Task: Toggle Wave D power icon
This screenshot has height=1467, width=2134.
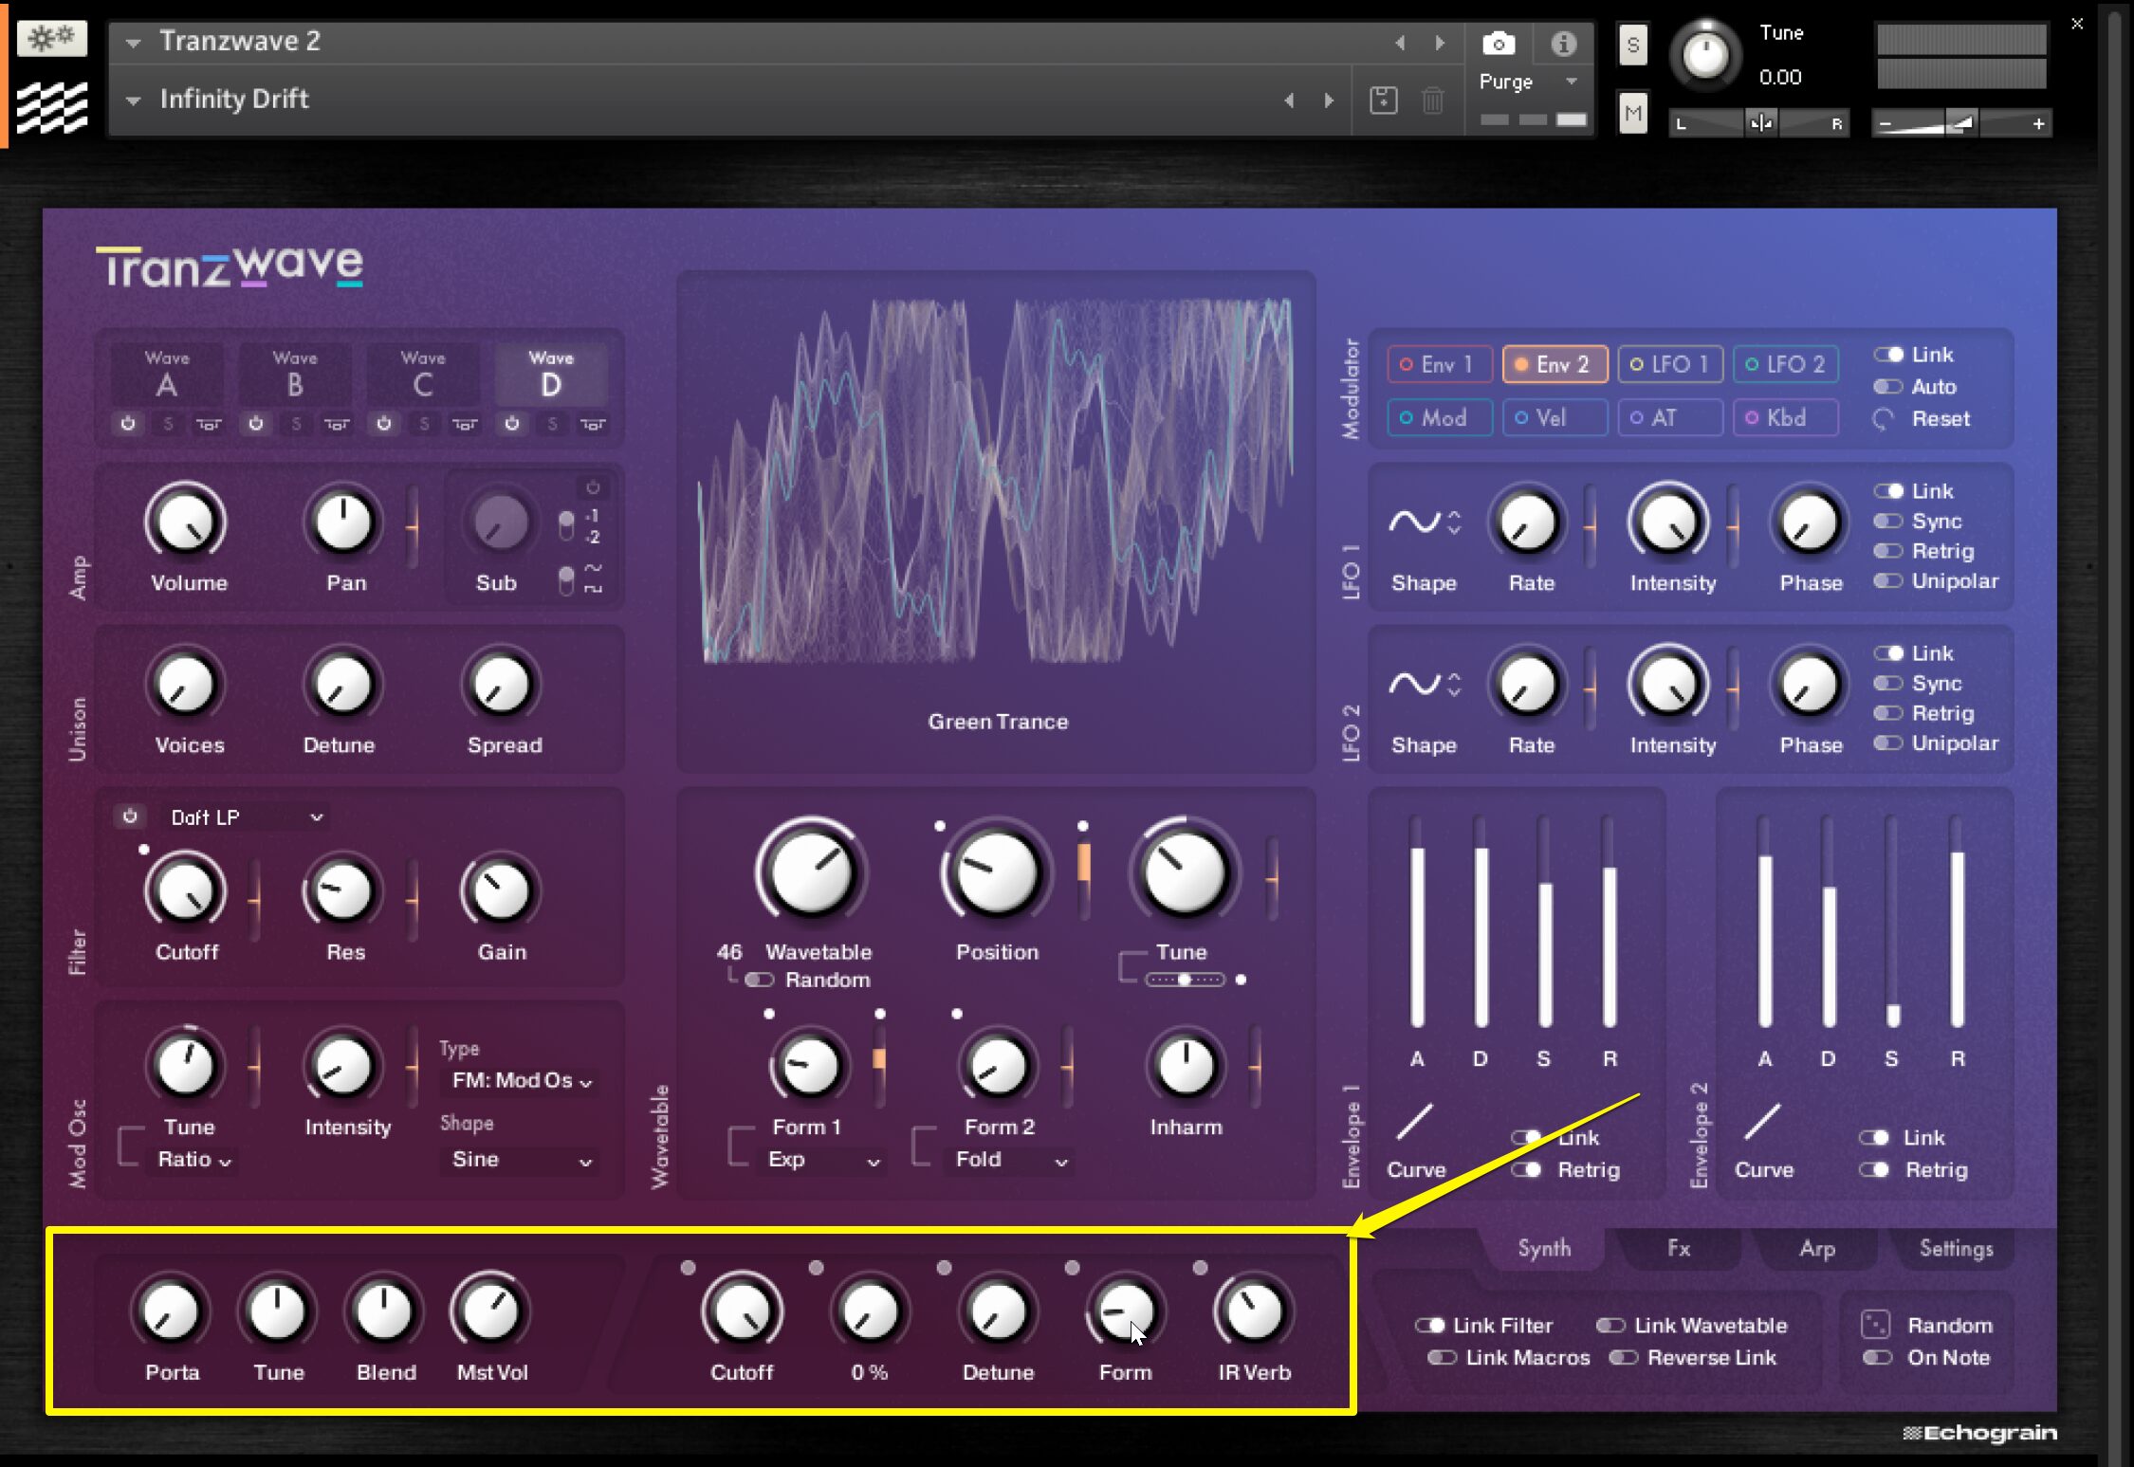Action: point(512,424)
